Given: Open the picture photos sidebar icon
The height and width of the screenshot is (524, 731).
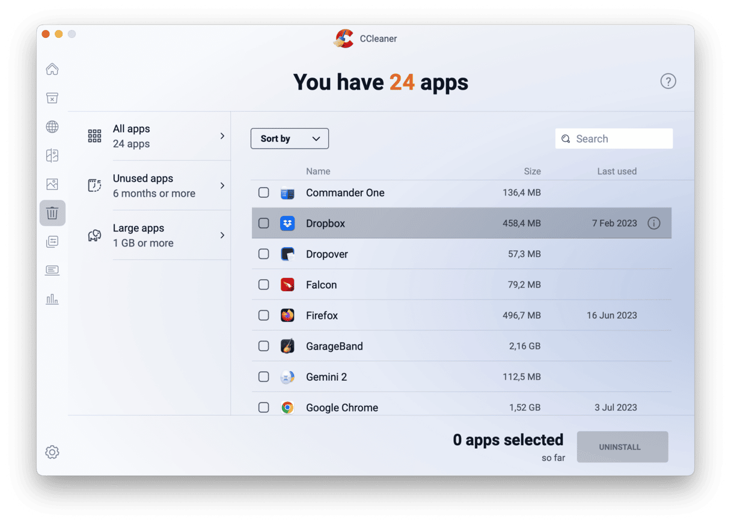Looking at the screenshot, I should pyautogui.click(x=52, y=185).
